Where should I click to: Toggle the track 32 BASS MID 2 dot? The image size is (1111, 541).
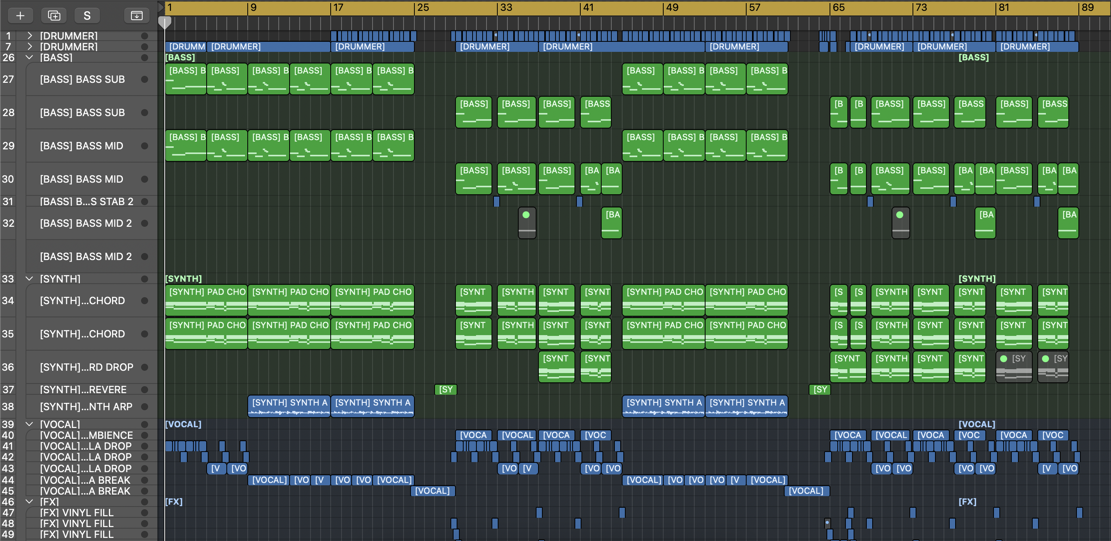click(145, 223)
